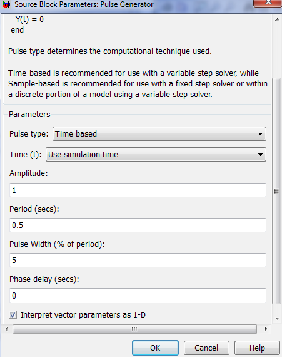Confirm the settings with the OK button
The image size is (282, 357).
(155, 348)
